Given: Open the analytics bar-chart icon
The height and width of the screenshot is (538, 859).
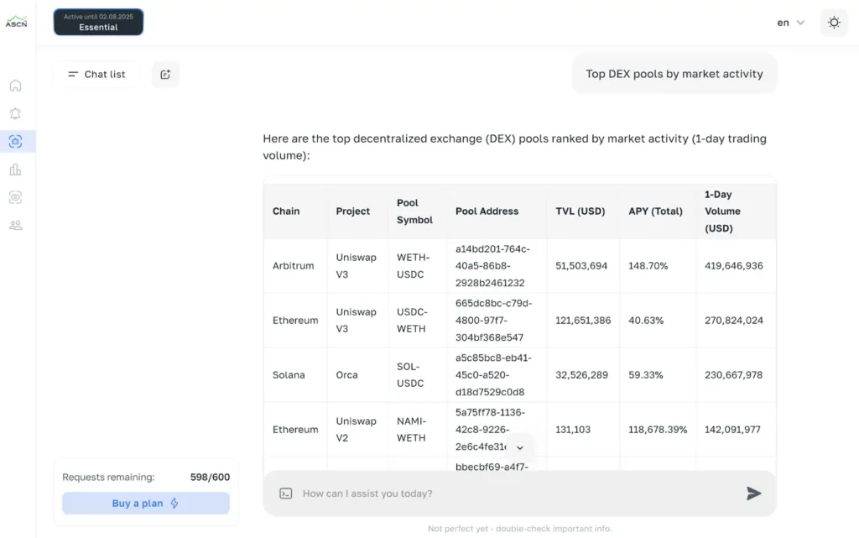Looking at the screenshot, I should coord(15,169).
